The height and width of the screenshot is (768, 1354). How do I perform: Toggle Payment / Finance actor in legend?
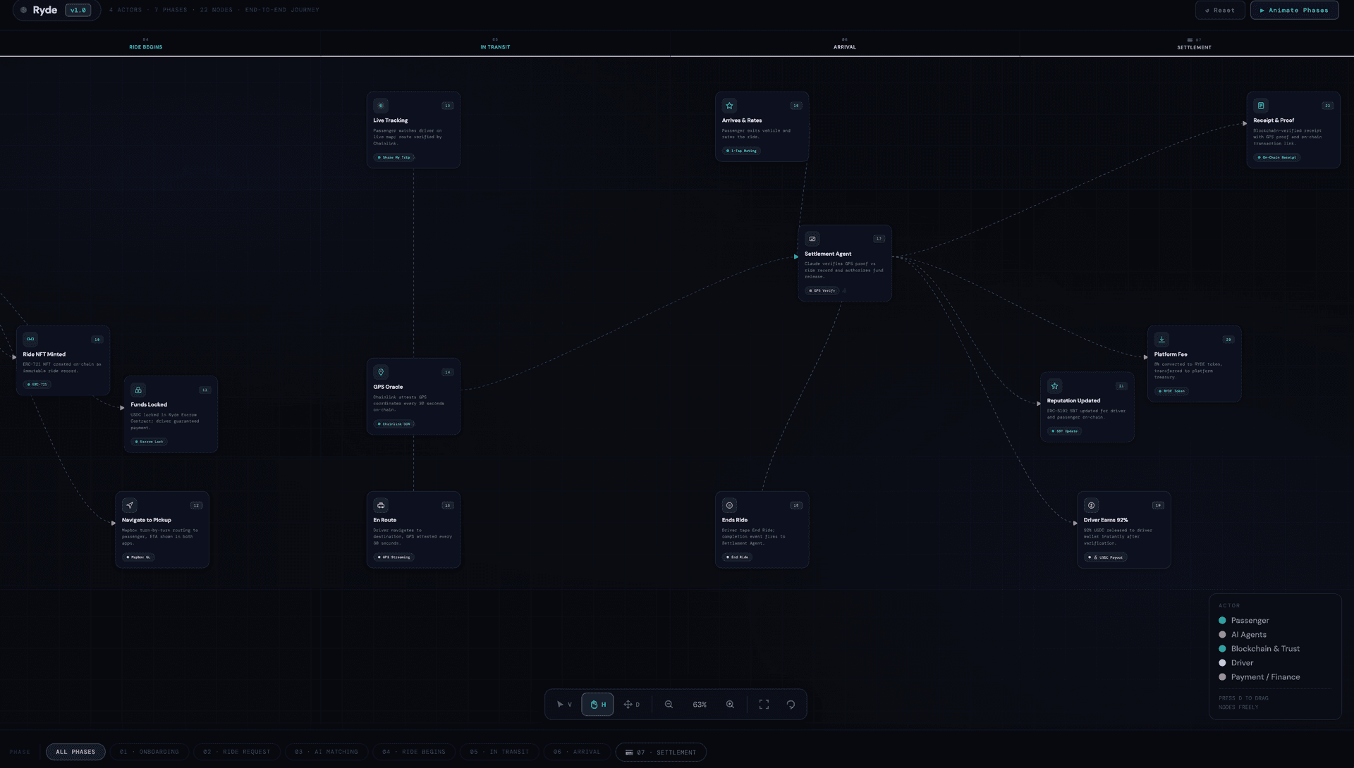pos(1259,676)
